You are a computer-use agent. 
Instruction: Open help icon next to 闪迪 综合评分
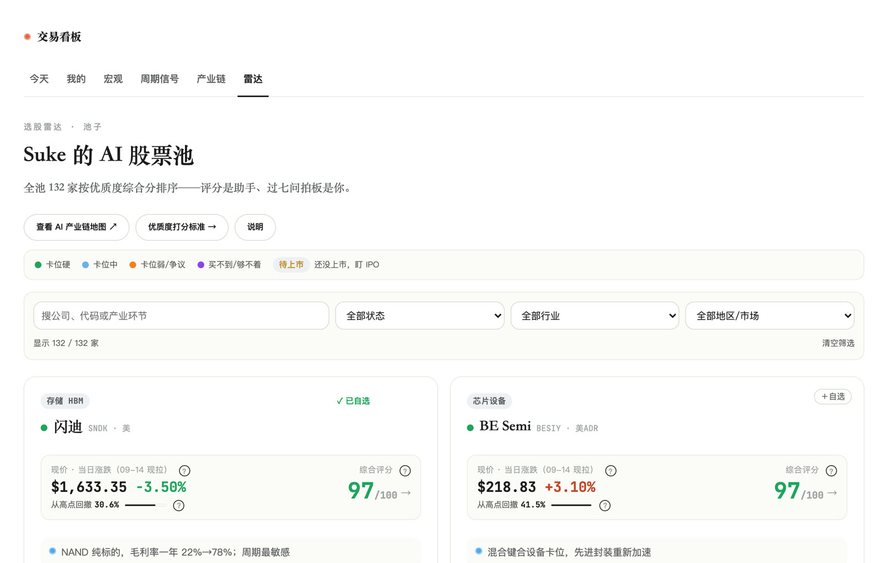(x=405, y=471)
